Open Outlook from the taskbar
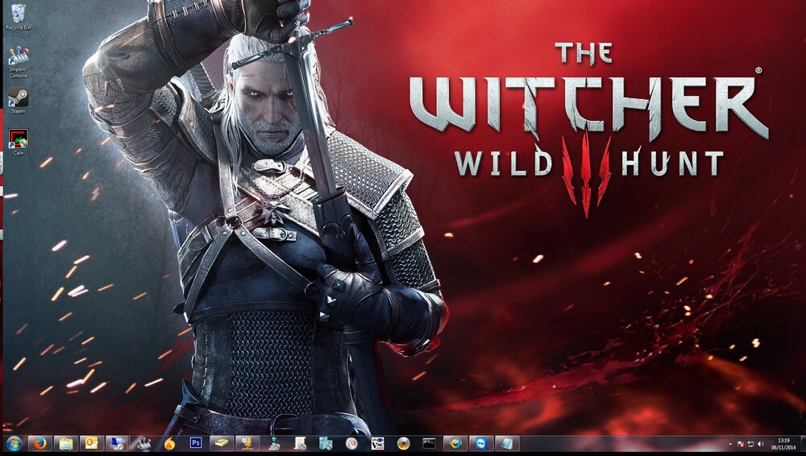Image resolution: width=806 pixels, height=456 pixels. (x=92, y=443)
